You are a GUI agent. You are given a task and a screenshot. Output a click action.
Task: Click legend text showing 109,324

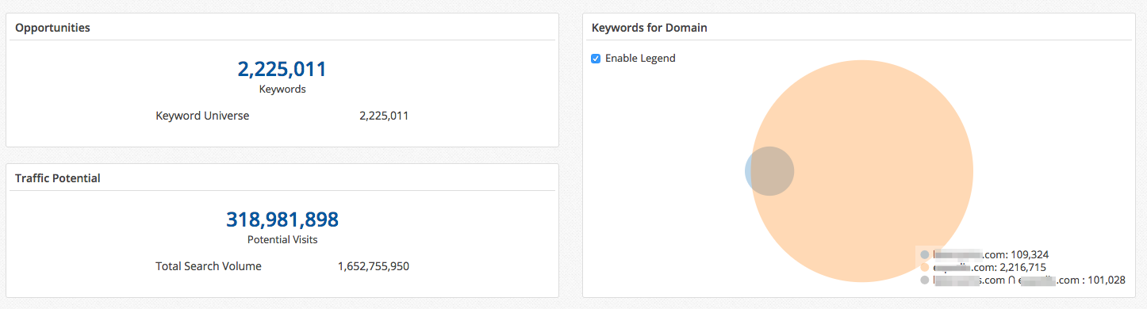(x=991, y=255)
